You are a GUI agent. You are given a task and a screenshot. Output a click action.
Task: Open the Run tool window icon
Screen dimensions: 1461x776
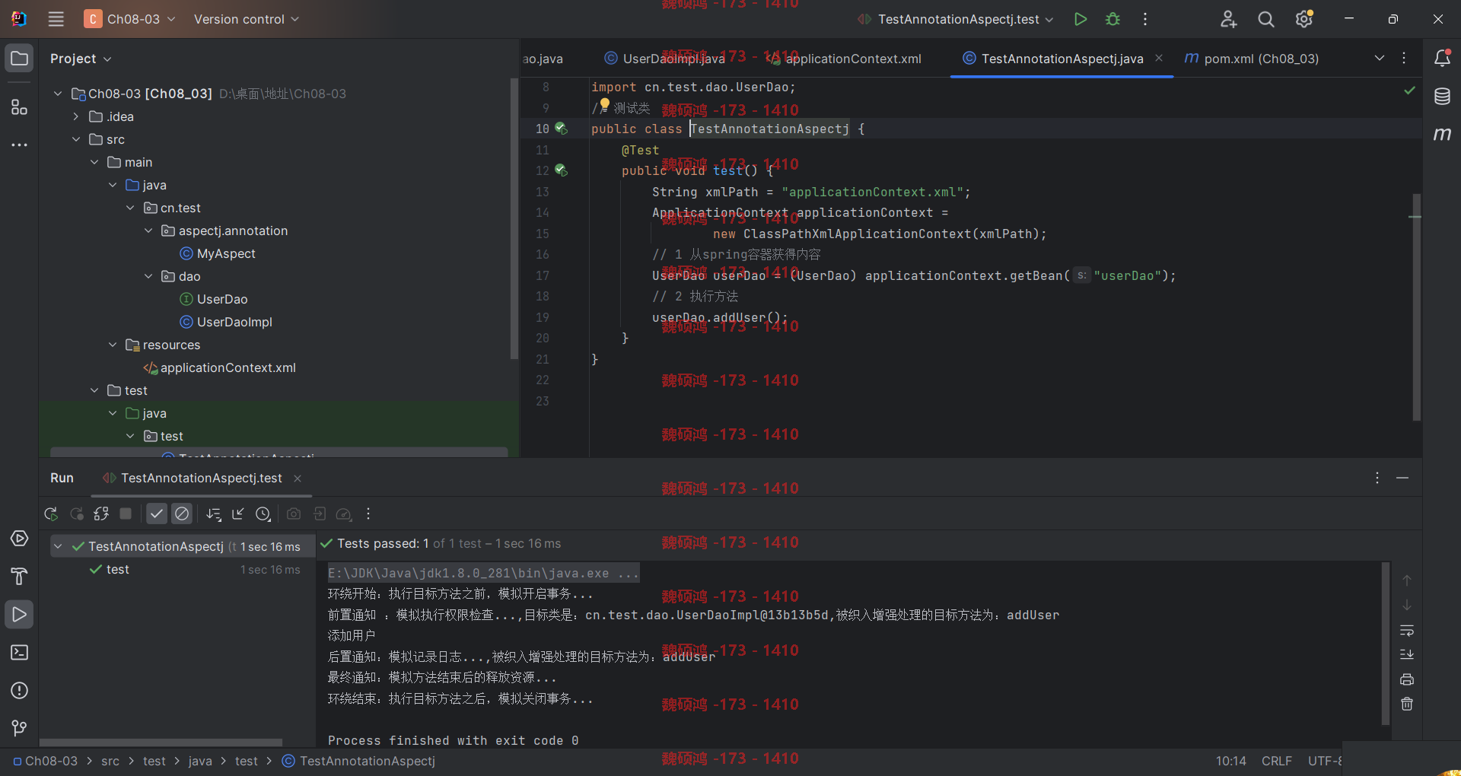19,615
